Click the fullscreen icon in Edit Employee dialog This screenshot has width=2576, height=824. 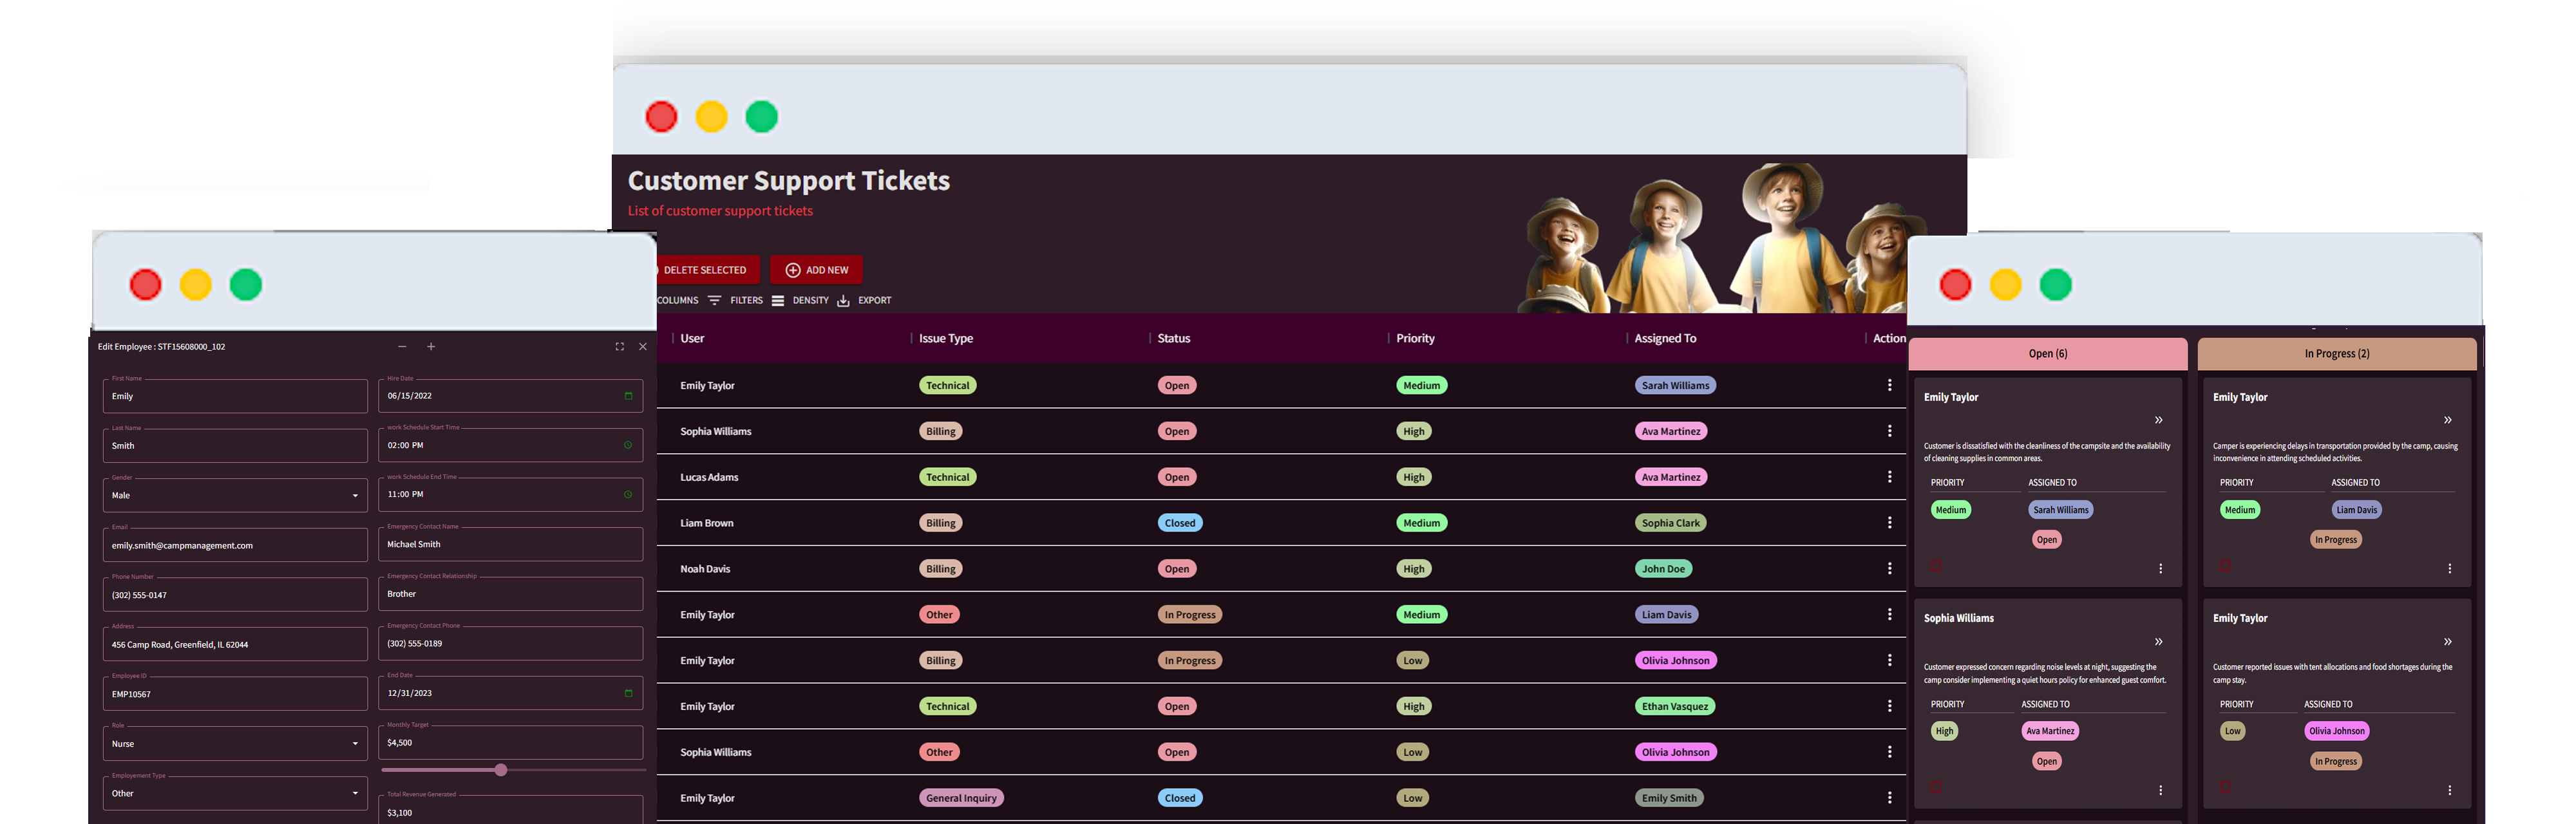pyautogui.click(x=619, y=346)
